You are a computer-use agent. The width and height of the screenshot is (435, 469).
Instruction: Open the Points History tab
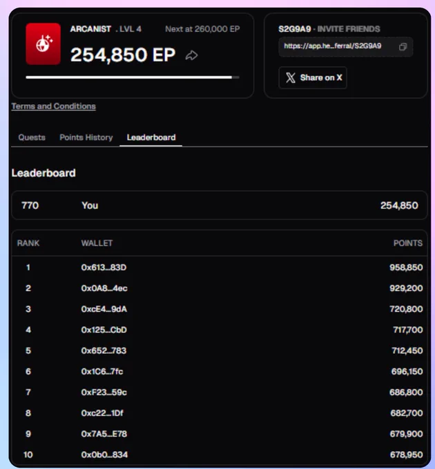coord(86,137)
